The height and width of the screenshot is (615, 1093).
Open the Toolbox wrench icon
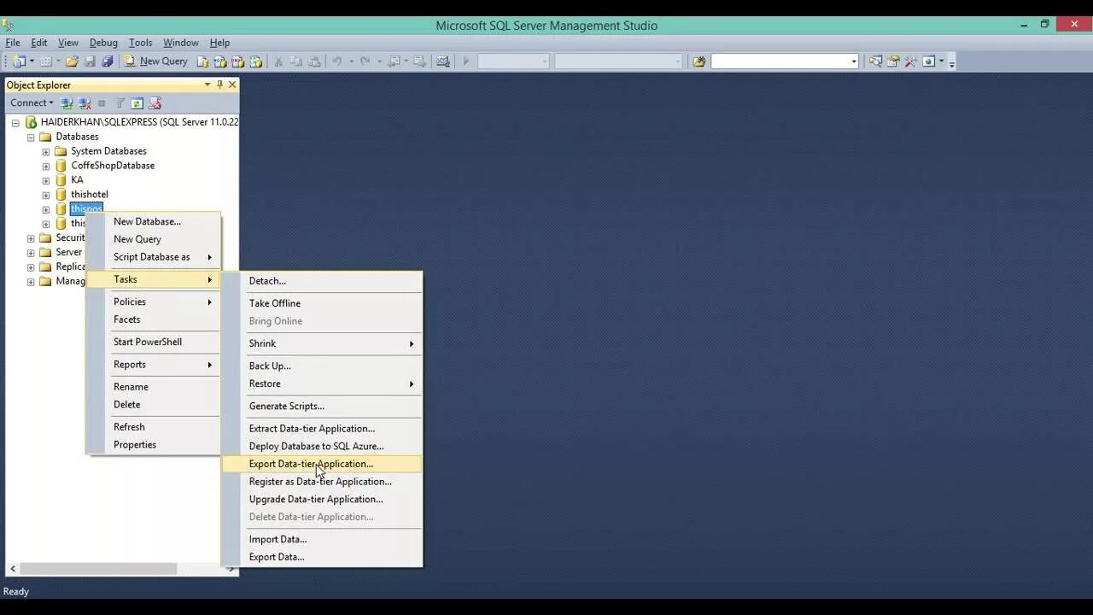pos(910,61)
